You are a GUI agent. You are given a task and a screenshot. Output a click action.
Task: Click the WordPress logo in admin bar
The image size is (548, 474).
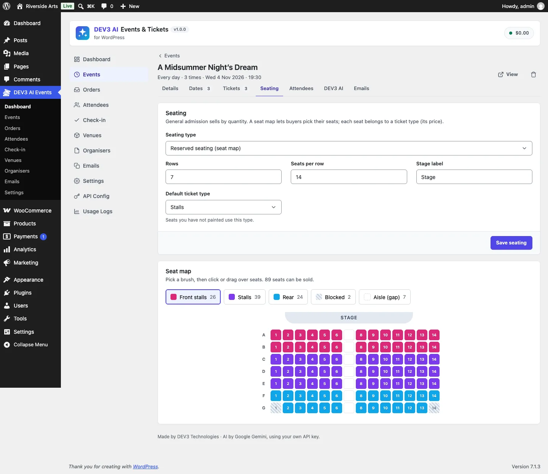(x=6, y=6)
